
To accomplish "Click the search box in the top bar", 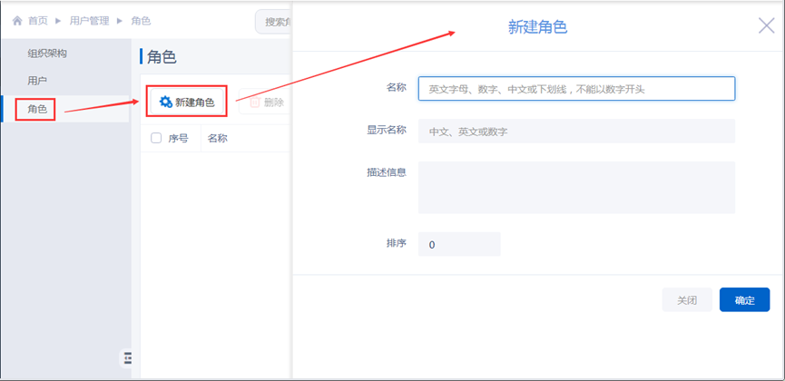I will coord(273,21).
